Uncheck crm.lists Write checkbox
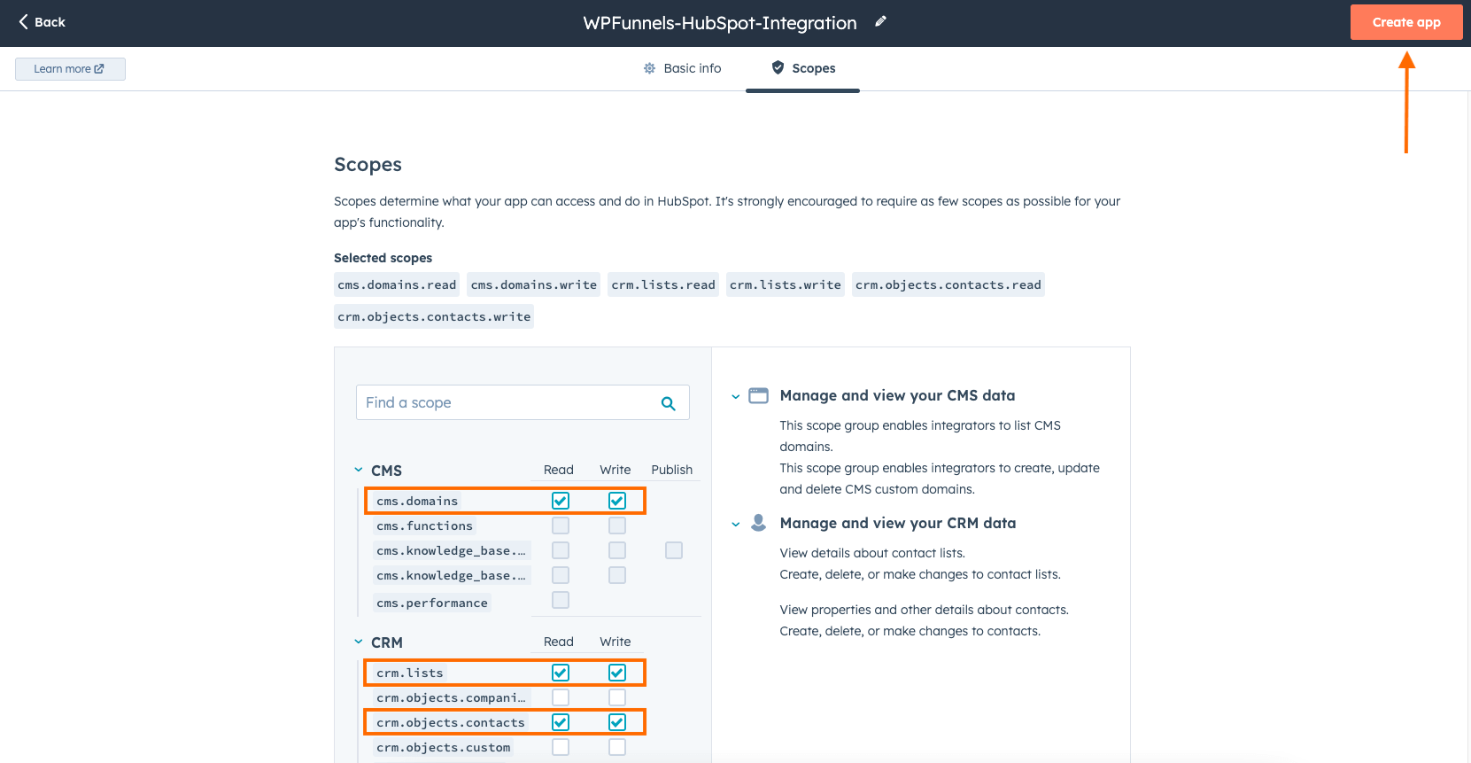The image size is (1471, 763). tap(617, 673)
